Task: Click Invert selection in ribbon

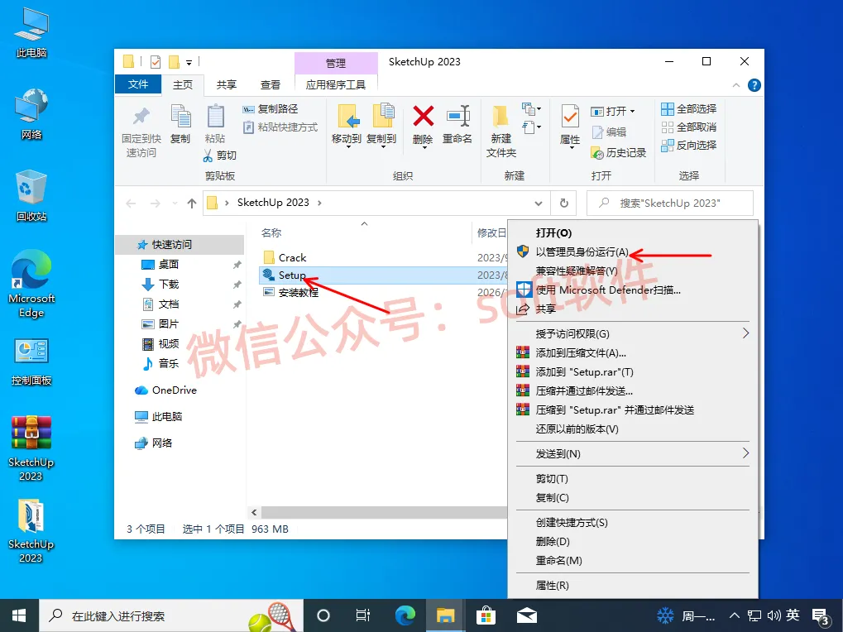Action: pyautogui.click(x=688, y=145)
